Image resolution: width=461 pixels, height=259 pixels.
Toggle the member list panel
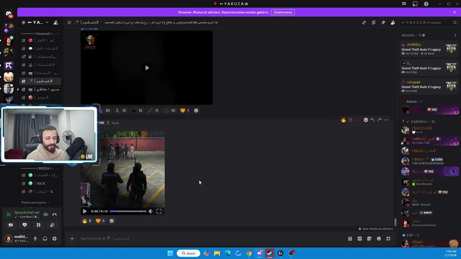pyautogui.click(x=393, y=22)
